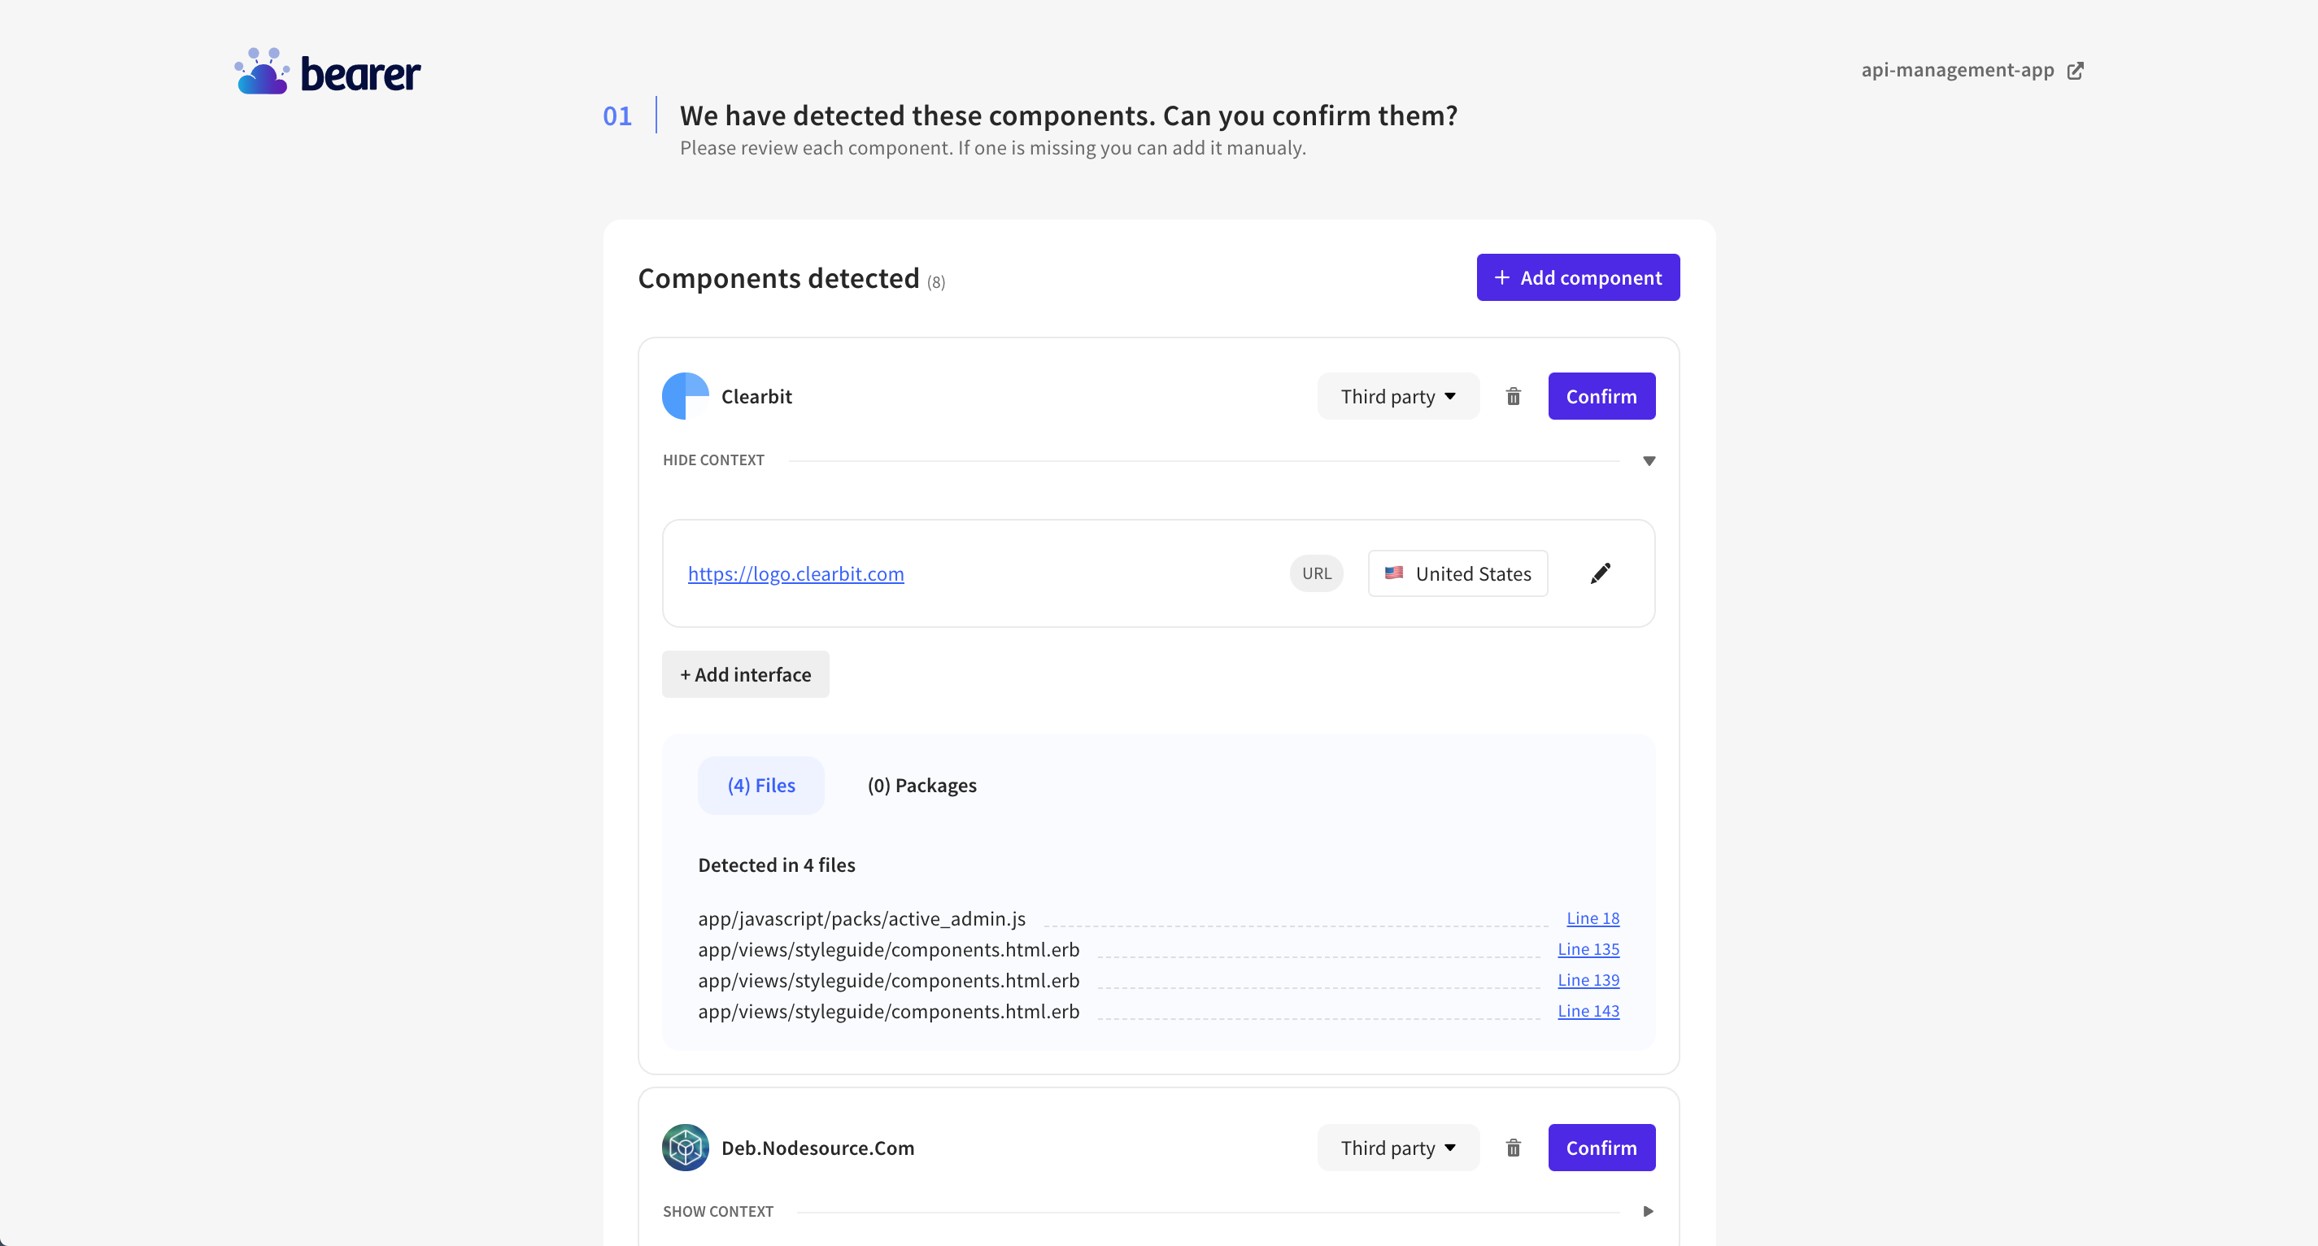Click 'We have detected these components' heading
The height and width of the screenshot is (1246, 2318).
coord(1068,115)
